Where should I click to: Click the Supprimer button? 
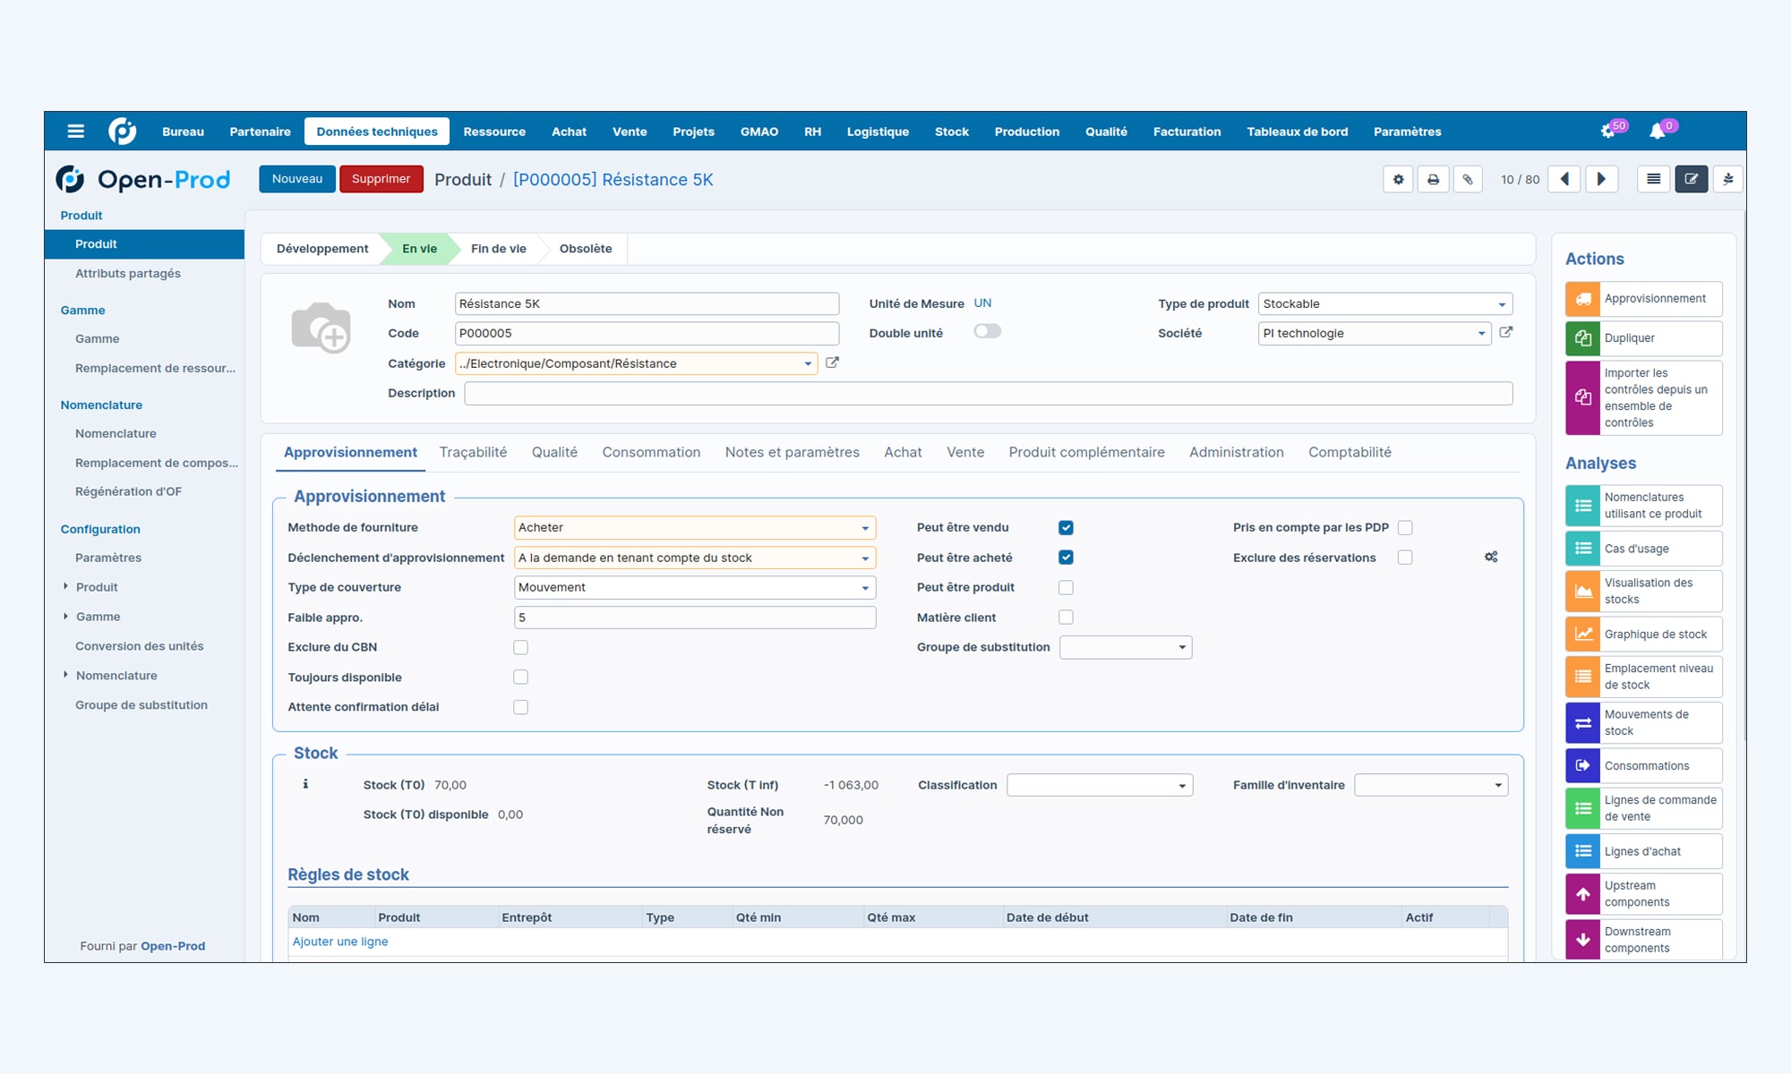point(381,179)
